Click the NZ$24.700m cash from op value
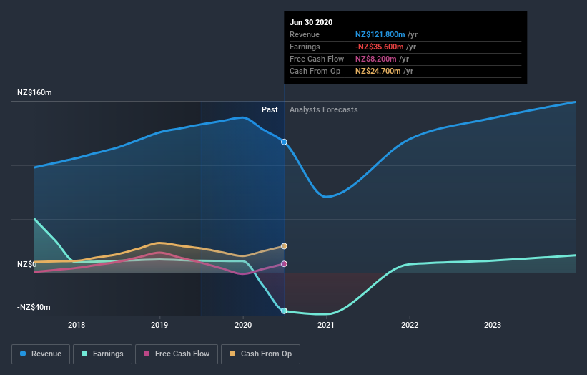 pos(378,71)
